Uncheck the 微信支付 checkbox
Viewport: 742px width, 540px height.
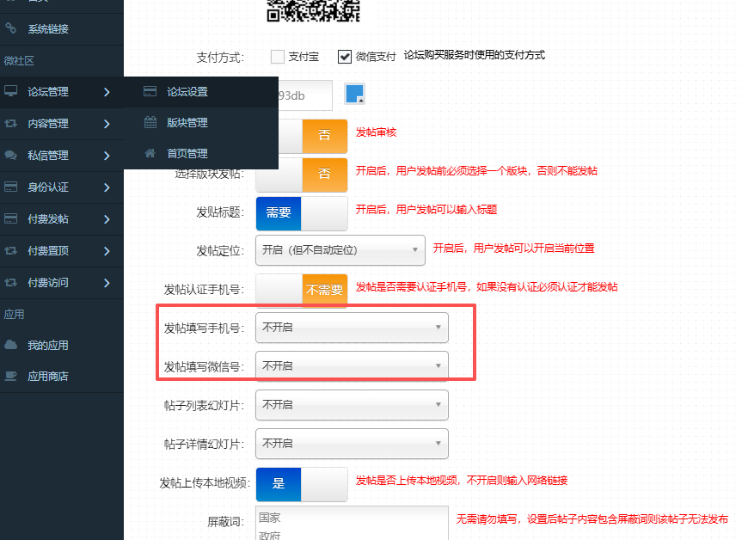[345, 57]
